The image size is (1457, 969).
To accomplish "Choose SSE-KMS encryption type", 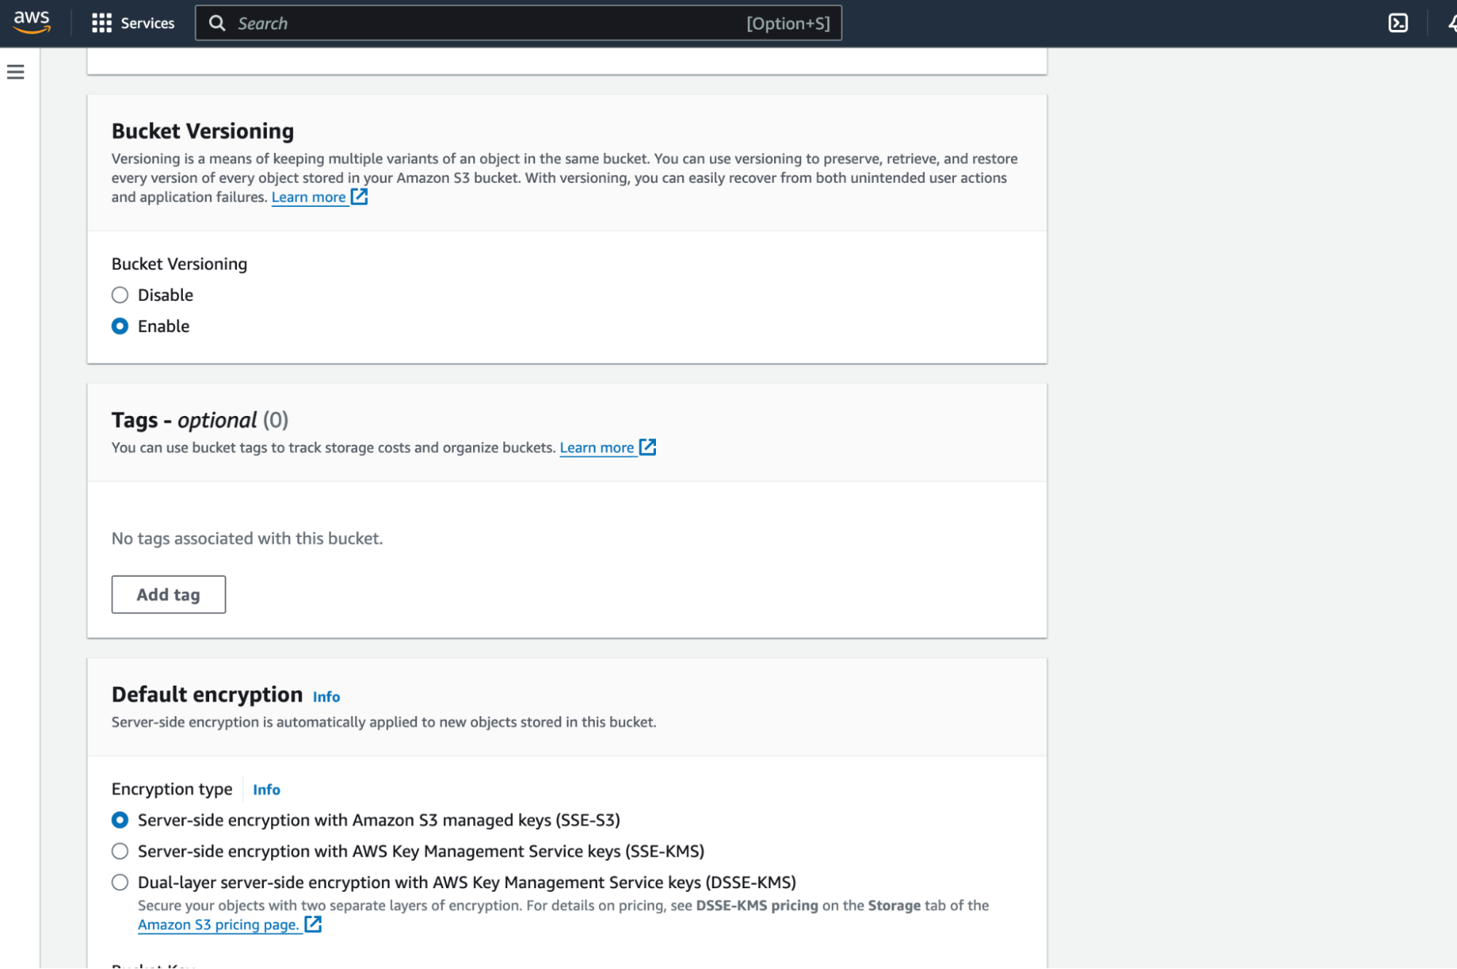I will 120,852.
